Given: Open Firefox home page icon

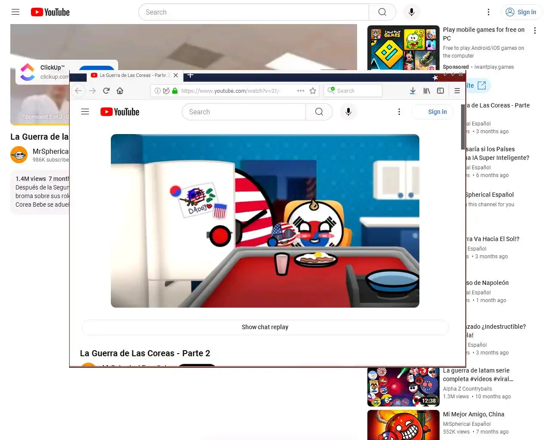Looking at the screenshot, I should pyautogui.click(x=120, y=91).
